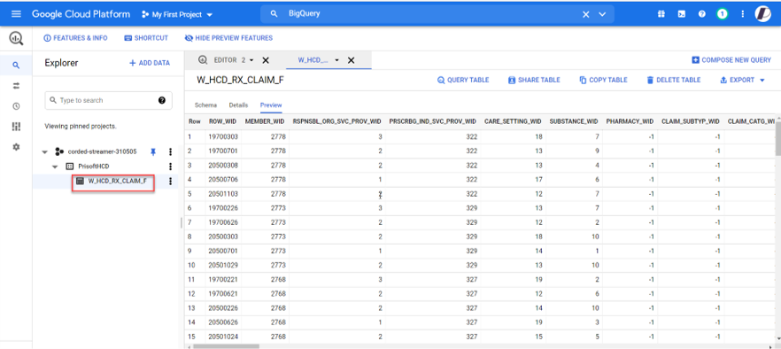Screen dimensions: 781x349
Task: Click the MEMBER_WID column header
Action: click(265, 121)
